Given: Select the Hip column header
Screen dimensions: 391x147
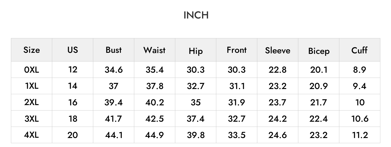Looking at the screenshot, I should click(x=196, y=51).
